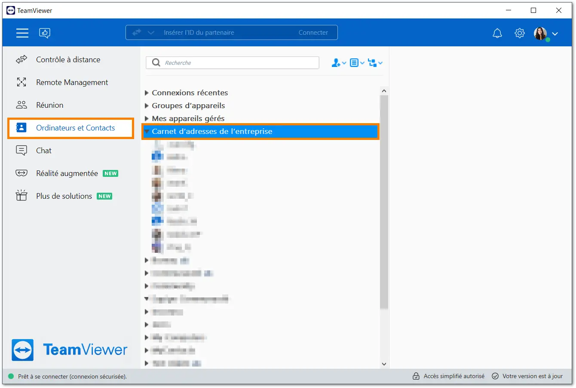Click the Réunion people icon
Viewport: 576px width, 388px height.
[21, 105]
